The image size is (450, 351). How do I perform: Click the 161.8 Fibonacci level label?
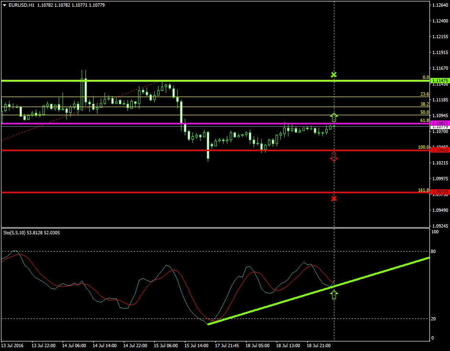click(423, 190)
